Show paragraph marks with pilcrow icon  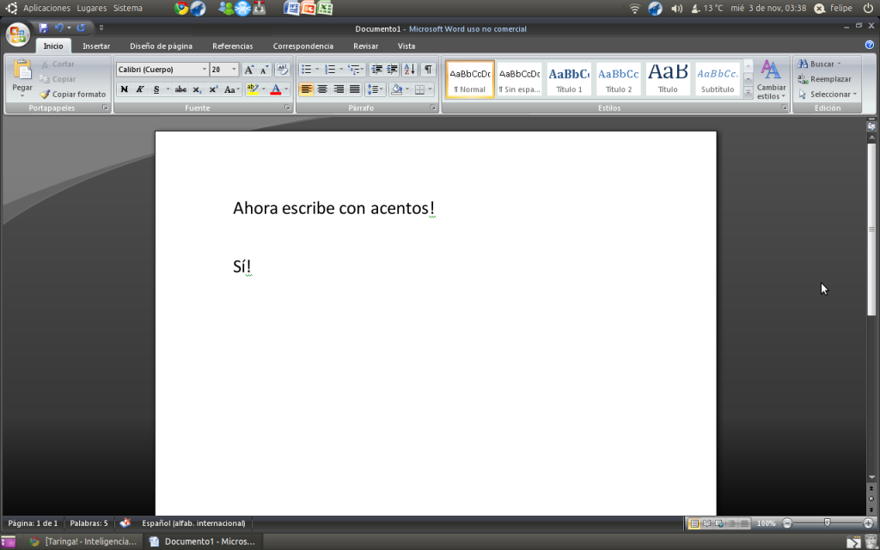coord(427,70)
